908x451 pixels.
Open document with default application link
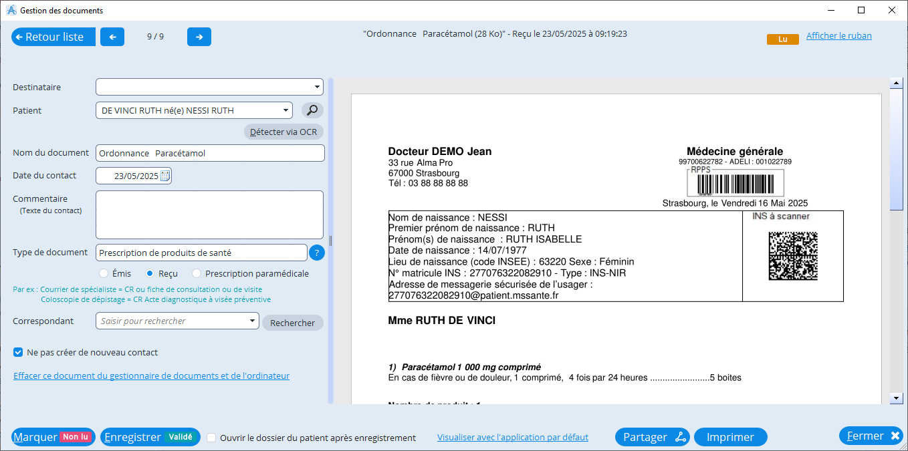click(512, 438)
